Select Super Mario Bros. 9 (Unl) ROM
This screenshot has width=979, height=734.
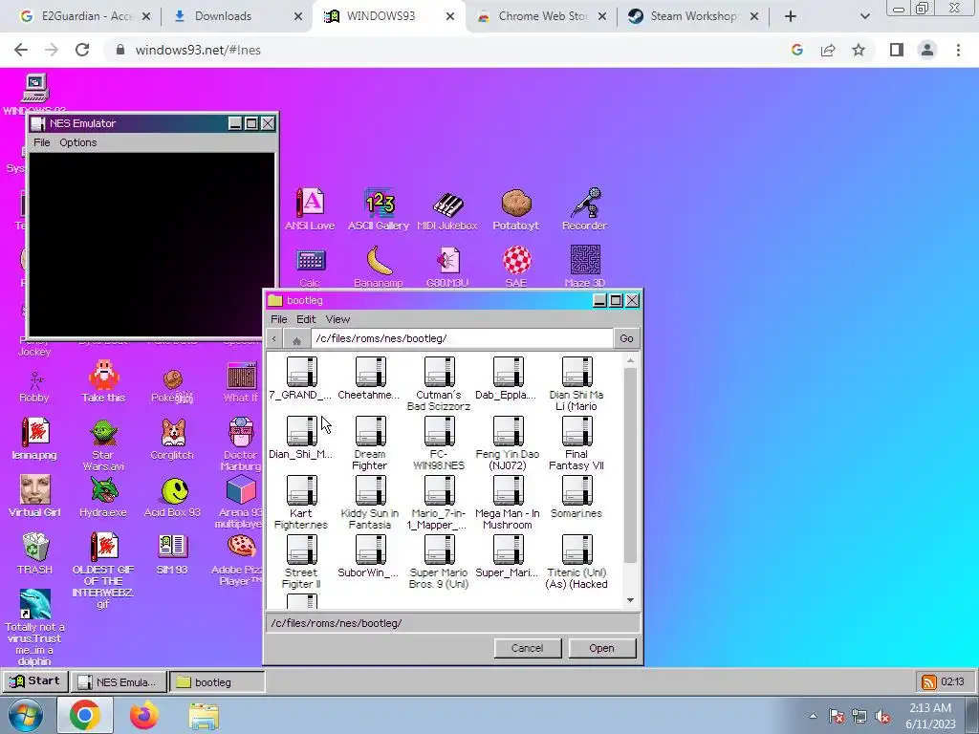tap(439, 562)
